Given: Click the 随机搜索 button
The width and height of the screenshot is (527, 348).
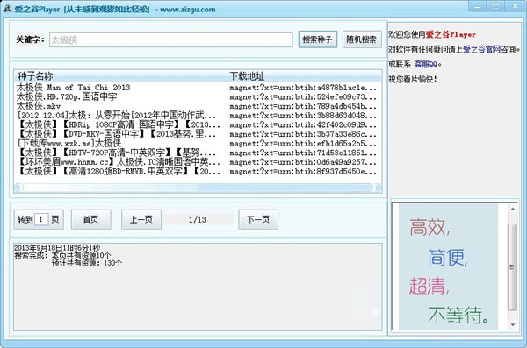Looking at the screenshot, I should pyautogui.click(x=362, y=39).
